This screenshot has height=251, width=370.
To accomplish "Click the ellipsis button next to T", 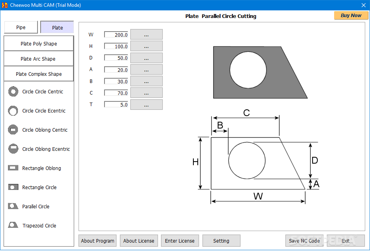I will (147, 105).
